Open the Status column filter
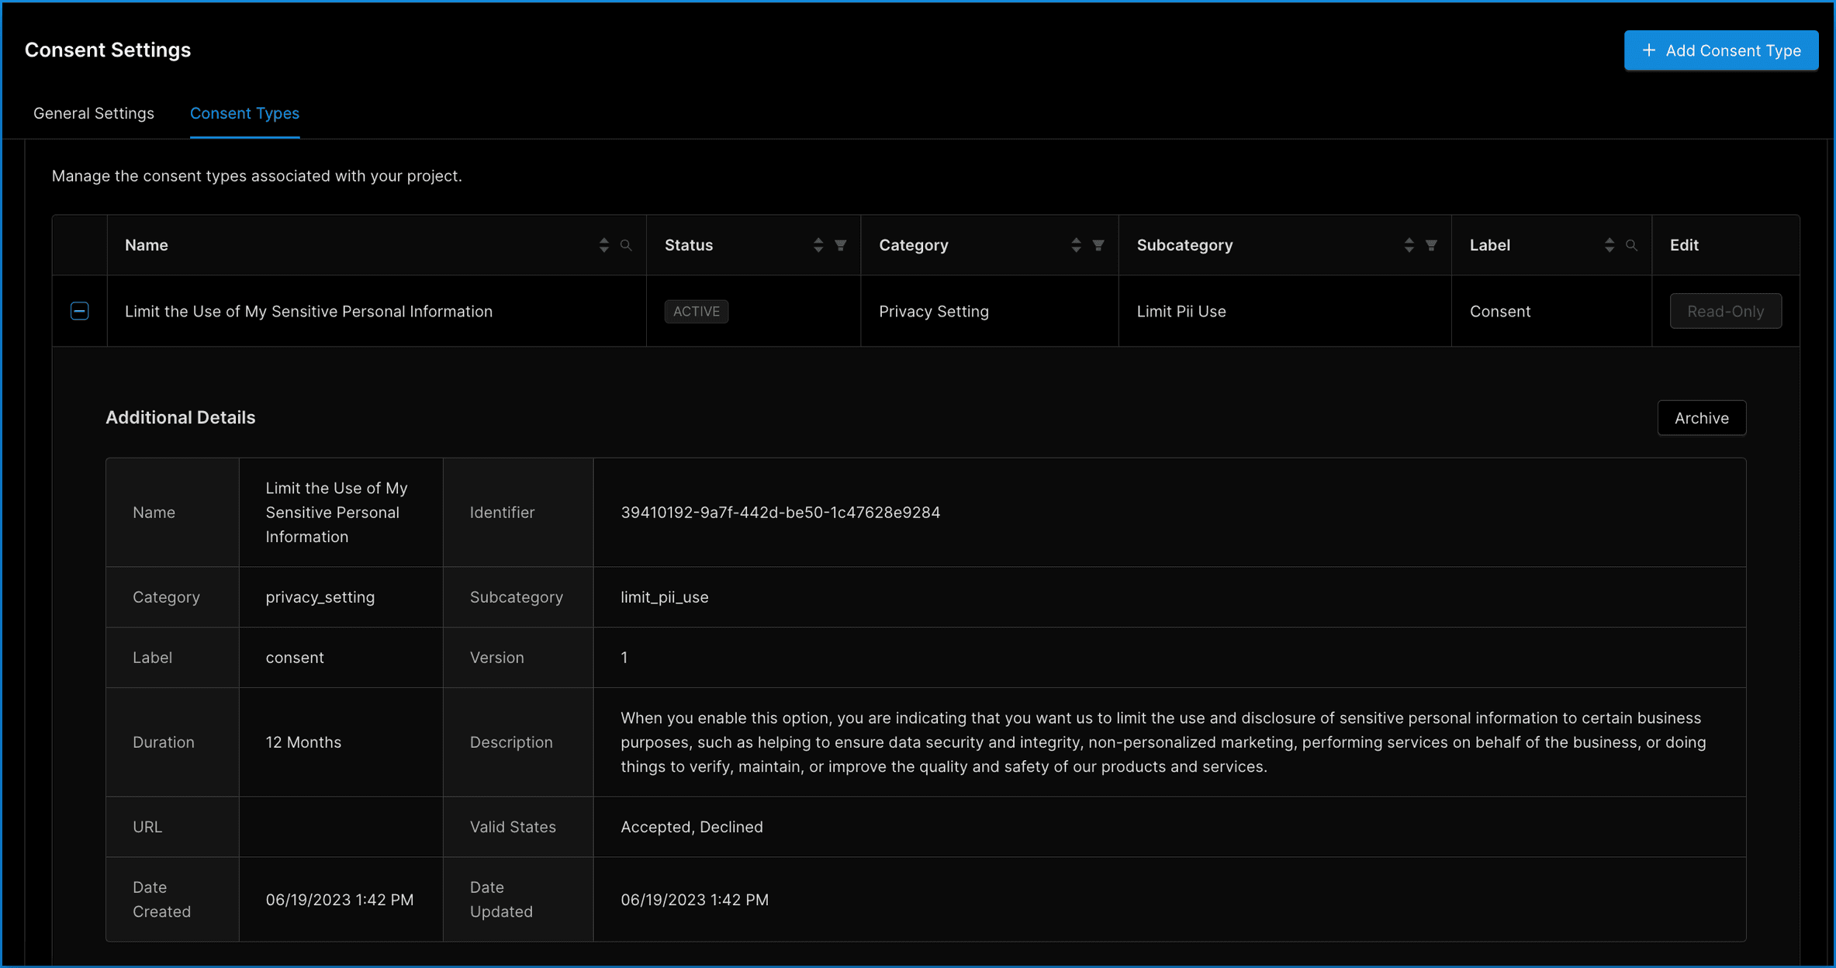1836x968 pixels. coord(840,245)
